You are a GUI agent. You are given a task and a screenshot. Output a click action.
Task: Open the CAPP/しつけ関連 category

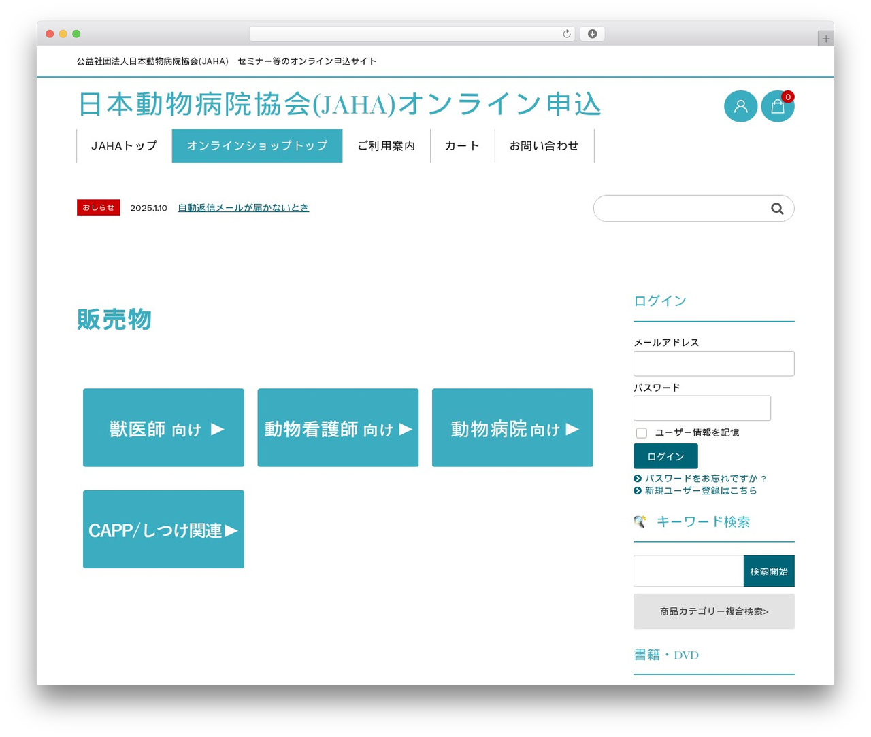tap(163, 529)
